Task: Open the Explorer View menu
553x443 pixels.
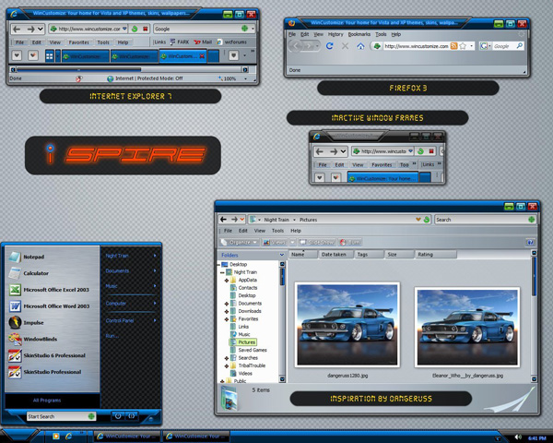Action: click(x=260, y=231)
